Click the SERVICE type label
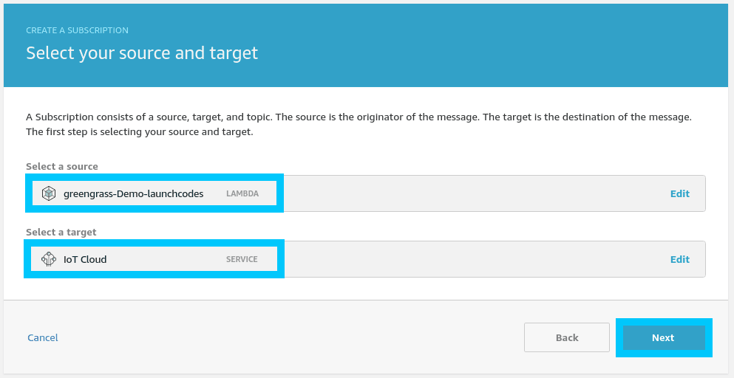734x378 pixels. click(242, 259)
